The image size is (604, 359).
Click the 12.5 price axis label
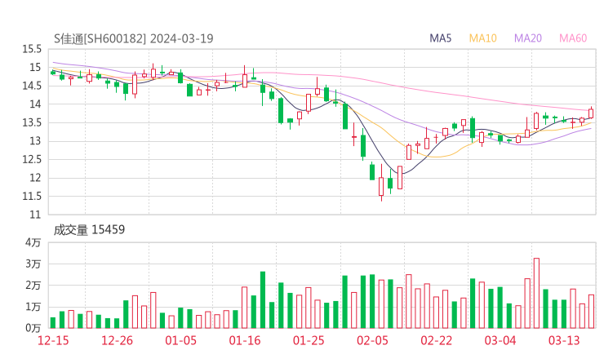[x=32, y=159]
